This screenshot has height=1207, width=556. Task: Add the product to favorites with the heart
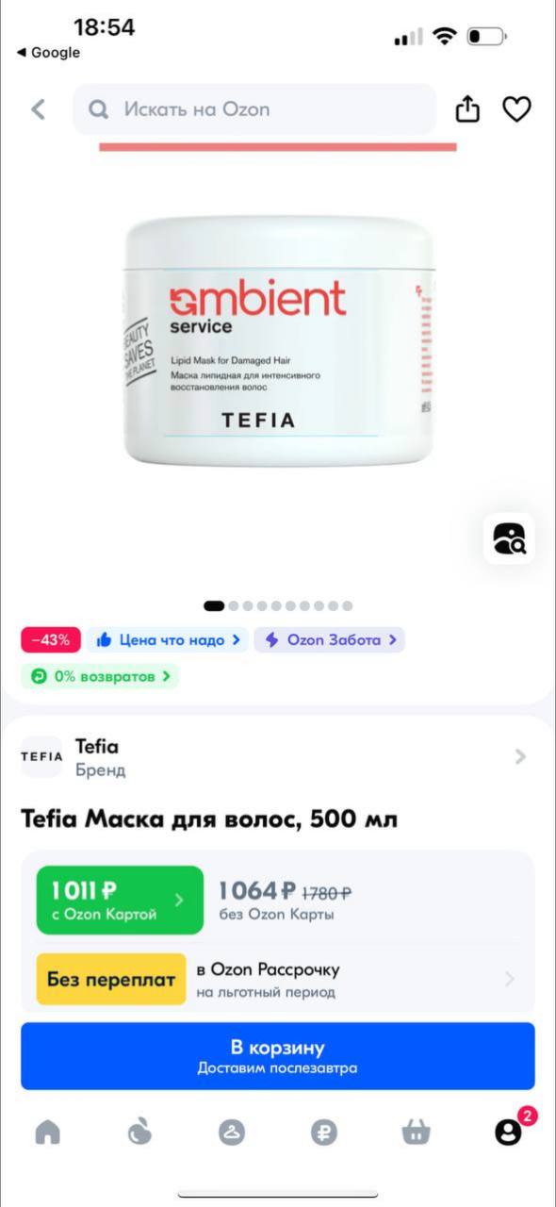pos(516,109)
